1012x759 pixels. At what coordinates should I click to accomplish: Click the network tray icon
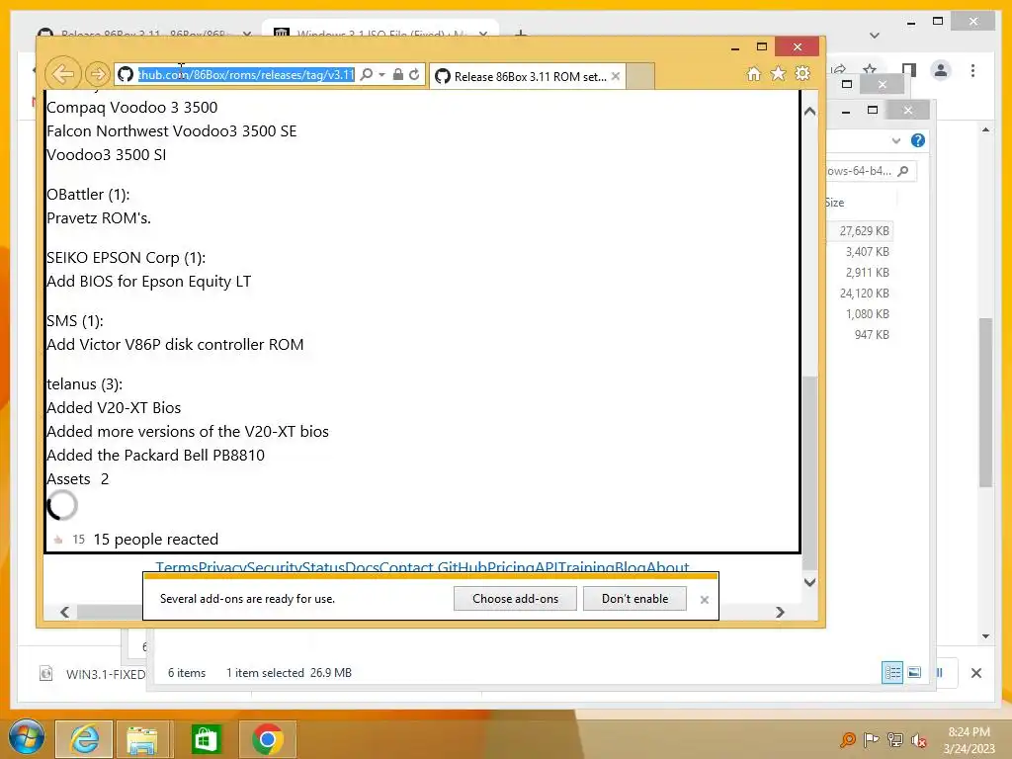[x=895, y=739]
